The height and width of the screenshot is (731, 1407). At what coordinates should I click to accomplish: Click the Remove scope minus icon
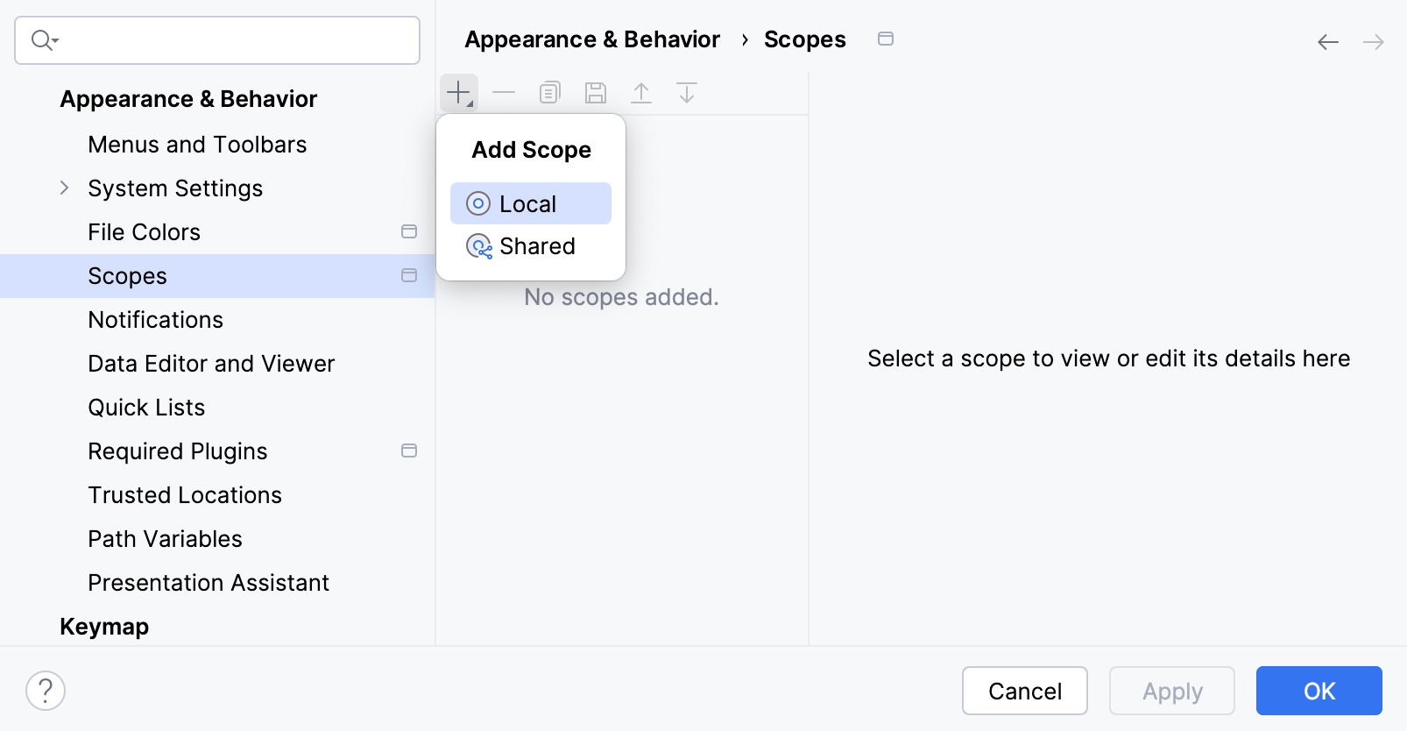504,92
